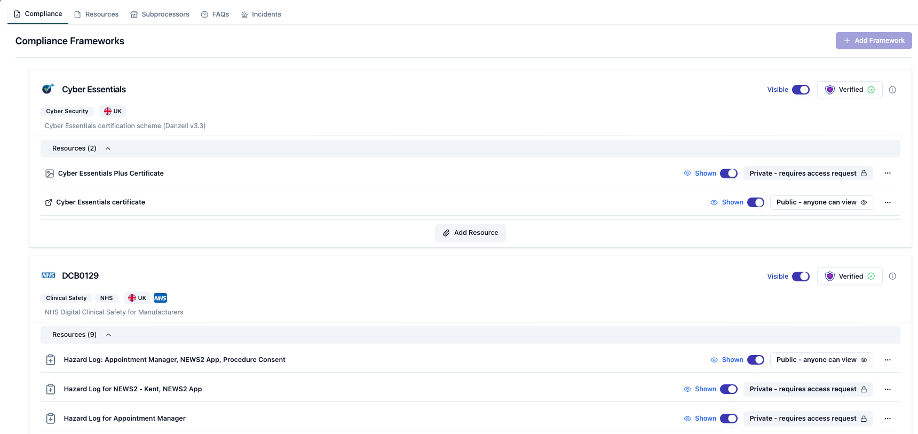Toggle Shown switch for Hazard Log for NEWS2 - Kent

(729, 389)
